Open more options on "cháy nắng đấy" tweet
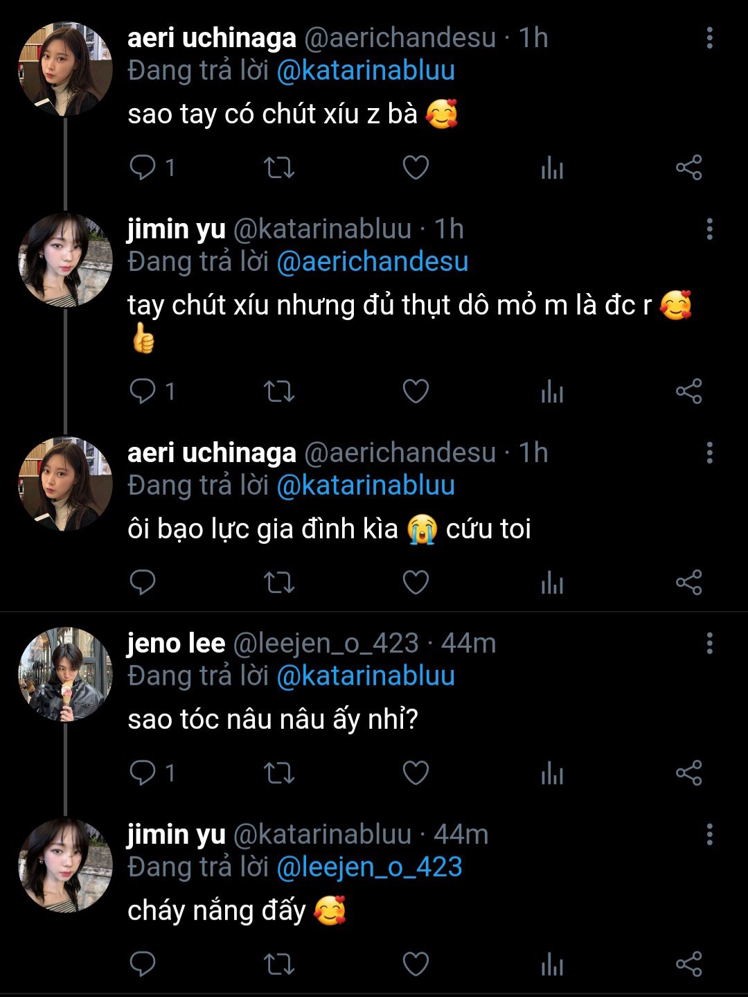The height and width of the screenshot is (997, 748). 709,835
